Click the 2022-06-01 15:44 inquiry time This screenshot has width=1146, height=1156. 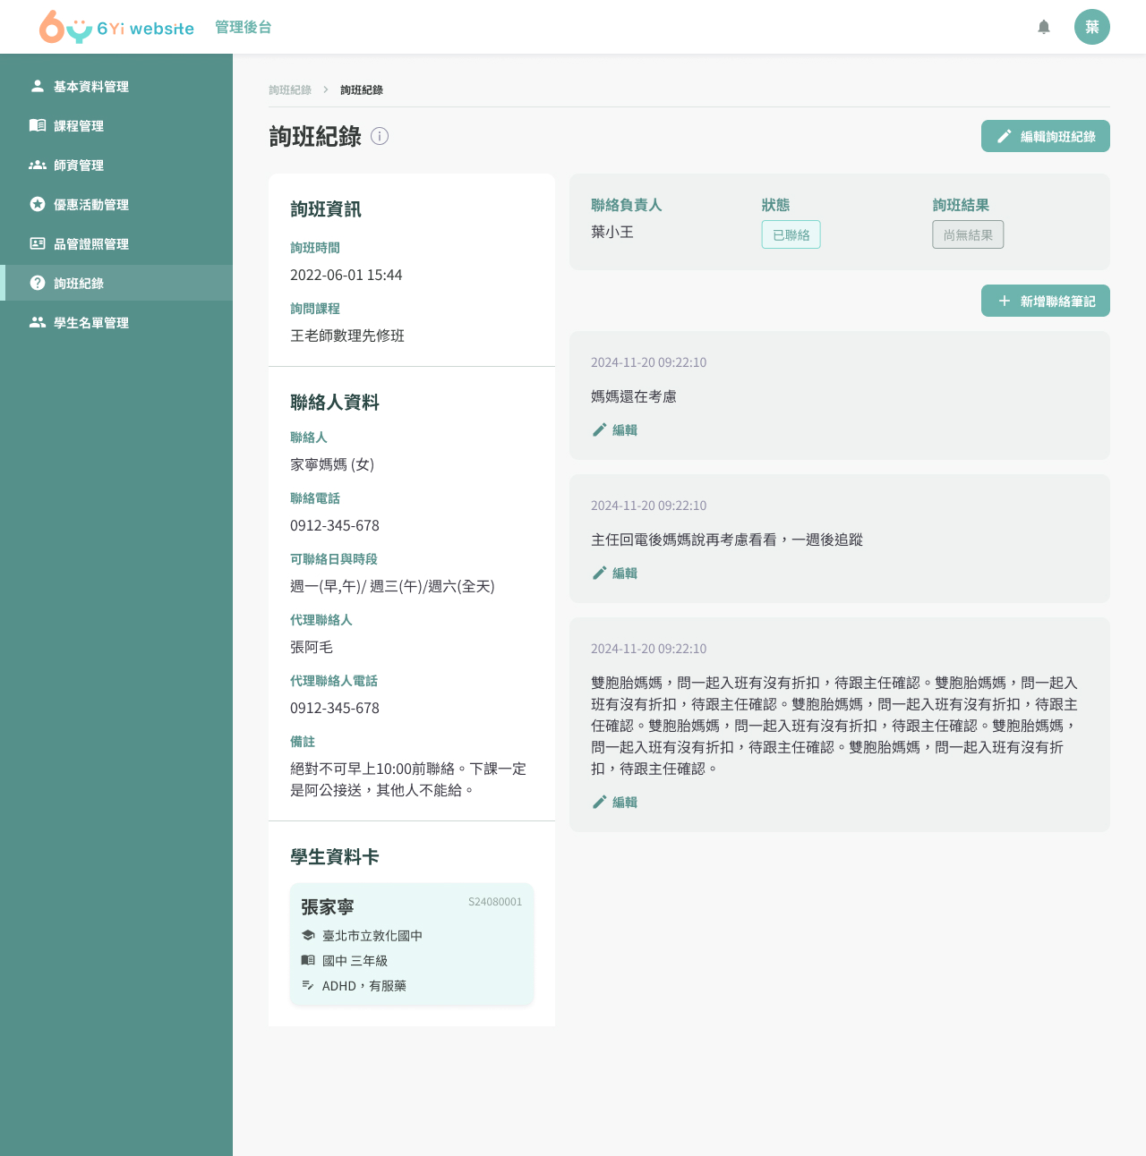pos(346,275)
